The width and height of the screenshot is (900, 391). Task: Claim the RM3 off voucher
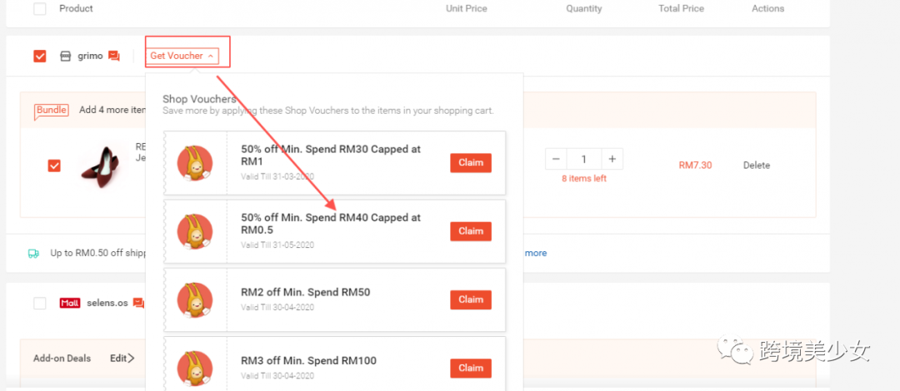coord(471,368)
